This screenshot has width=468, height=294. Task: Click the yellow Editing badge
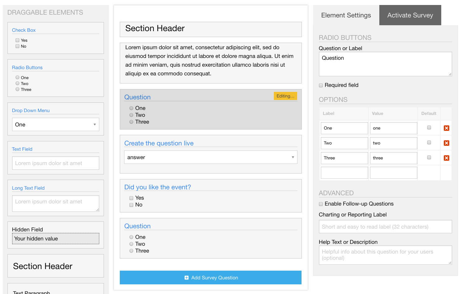tap(285, 96)
